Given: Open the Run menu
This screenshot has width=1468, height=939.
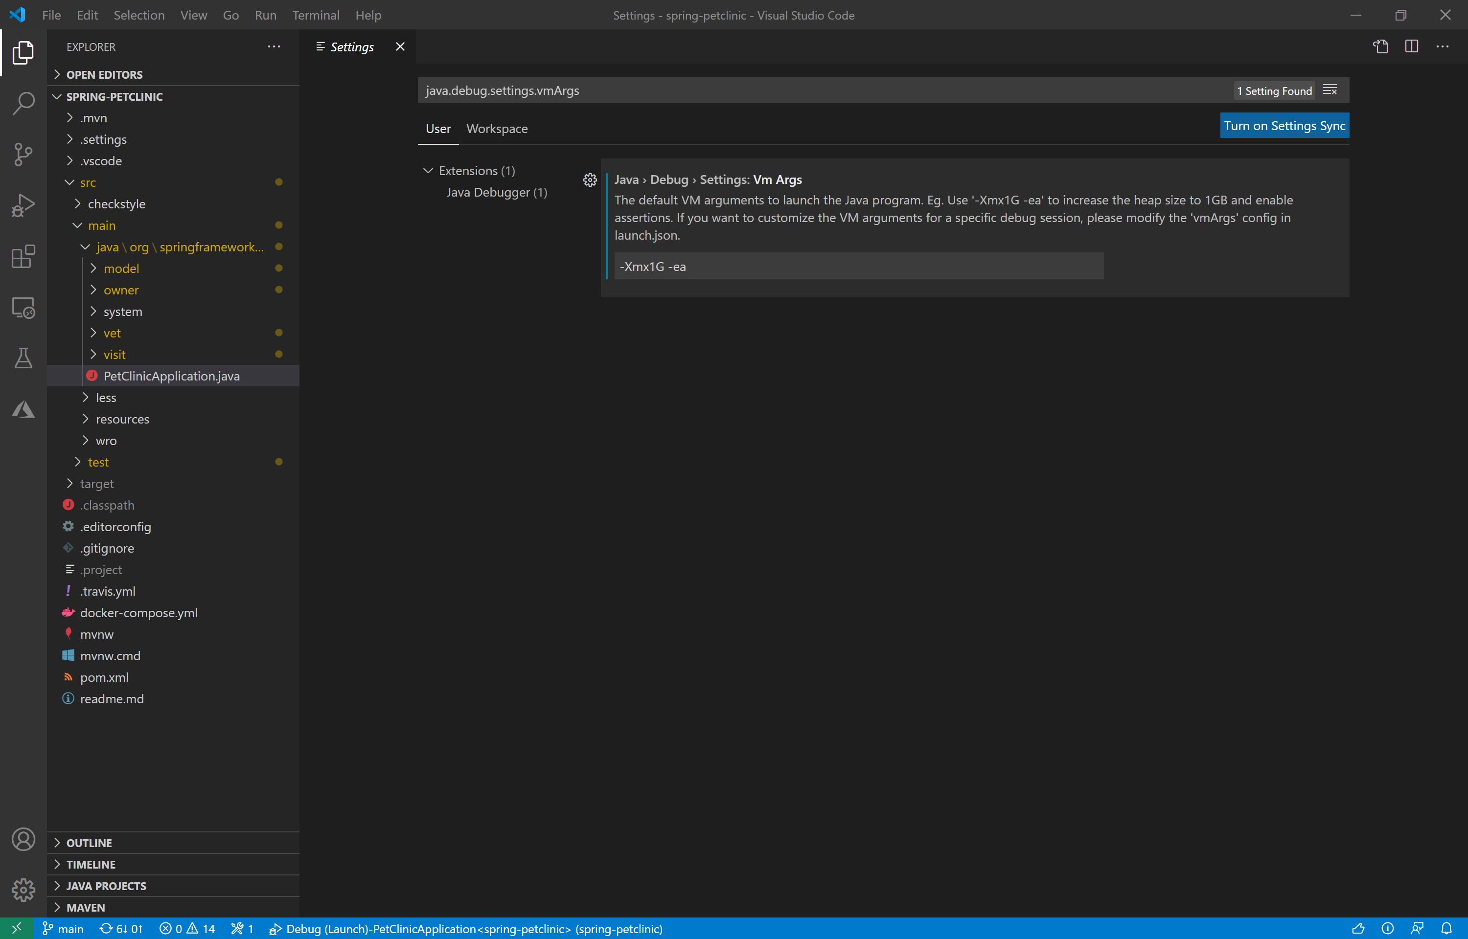Looking at the screenshot, I should pyautogui.click(x=265, y=15).
